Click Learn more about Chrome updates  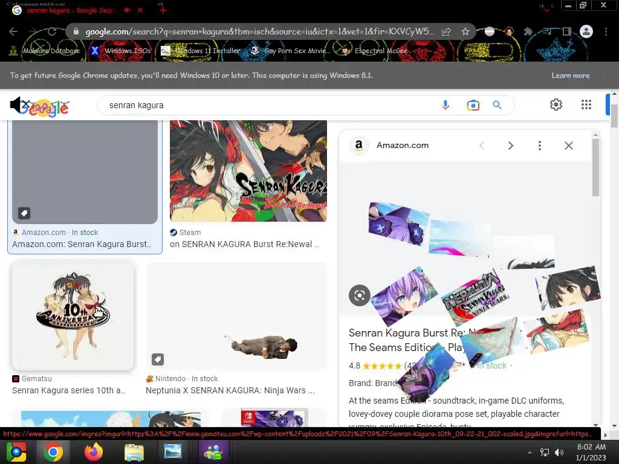click(571, 76)
